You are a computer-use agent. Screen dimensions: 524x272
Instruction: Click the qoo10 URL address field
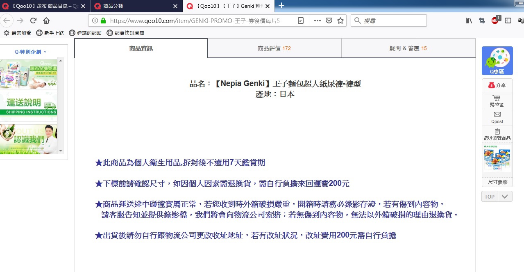pos(197,21)
